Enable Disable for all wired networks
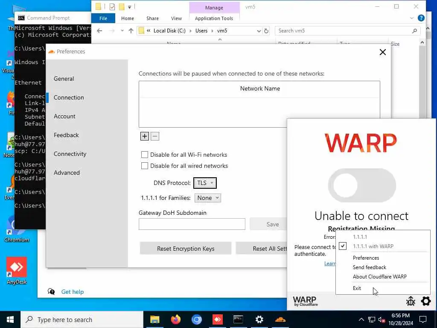The image size is (437, 328). pos(144,166)
